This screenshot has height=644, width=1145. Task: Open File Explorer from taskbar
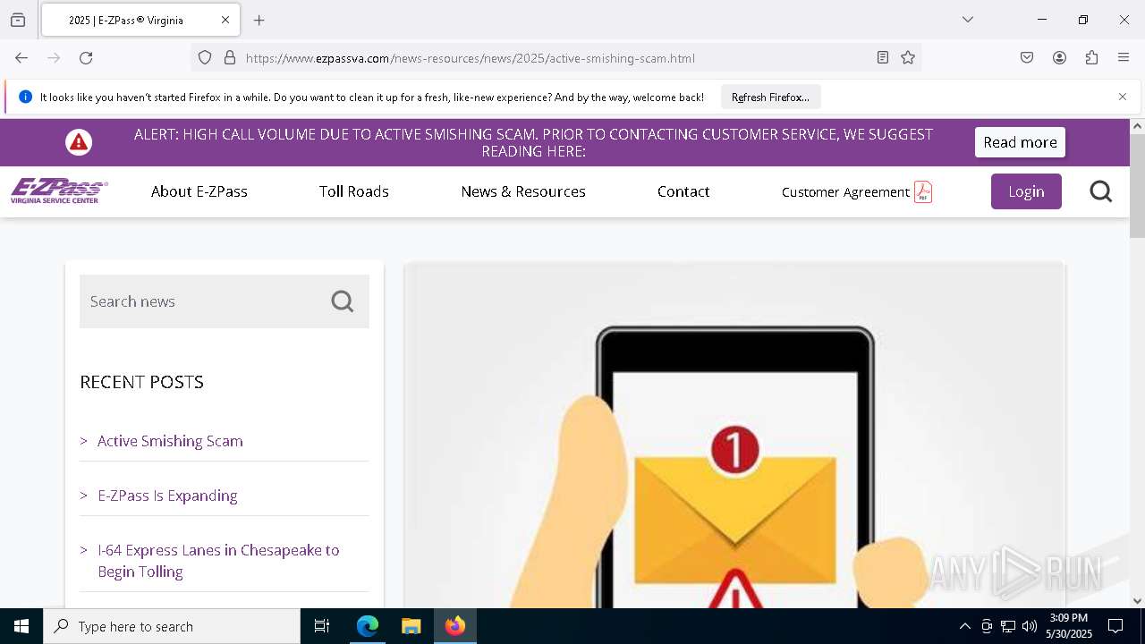point(411,626)
